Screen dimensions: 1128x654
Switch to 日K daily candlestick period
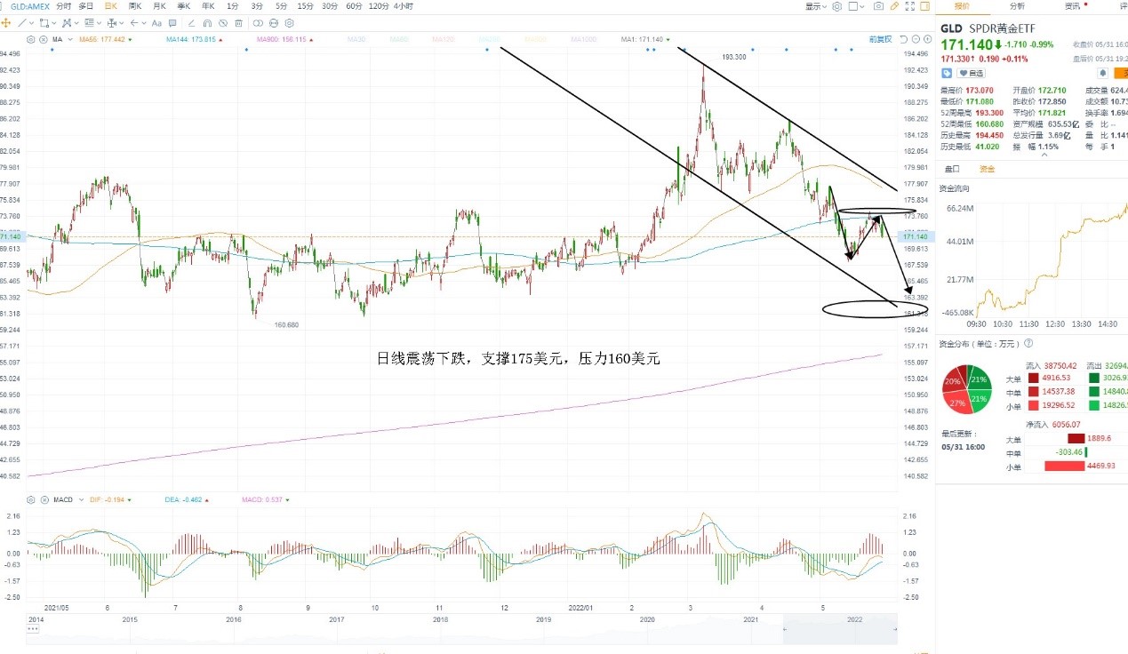[110, 5]
